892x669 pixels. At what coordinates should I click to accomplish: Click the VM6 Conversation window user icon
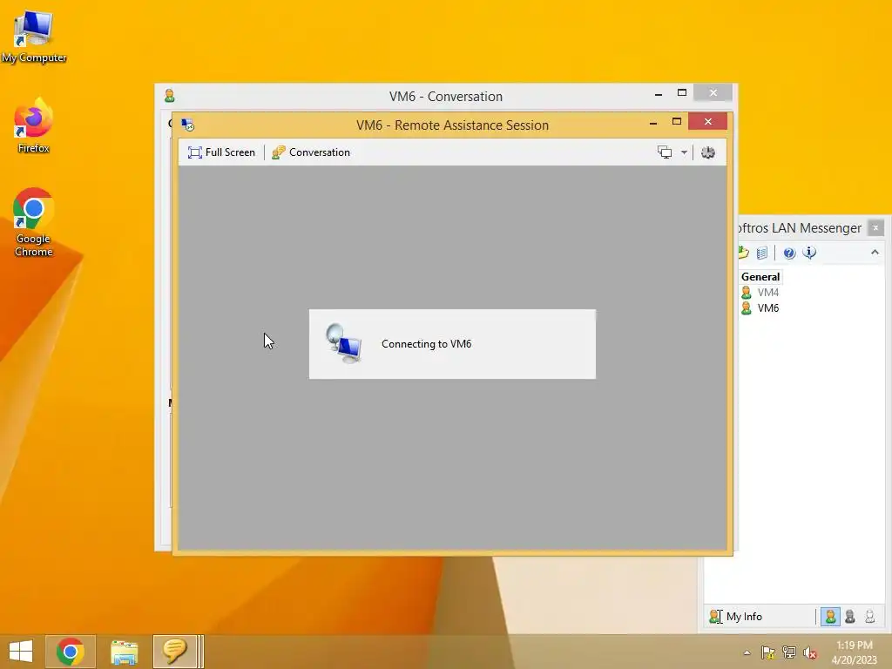pyautogui.click(x=170, y=96)
